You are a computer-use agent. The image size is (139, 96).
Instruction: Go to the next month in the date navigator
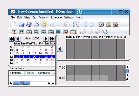pyautogui.click(x=46, y=39)
